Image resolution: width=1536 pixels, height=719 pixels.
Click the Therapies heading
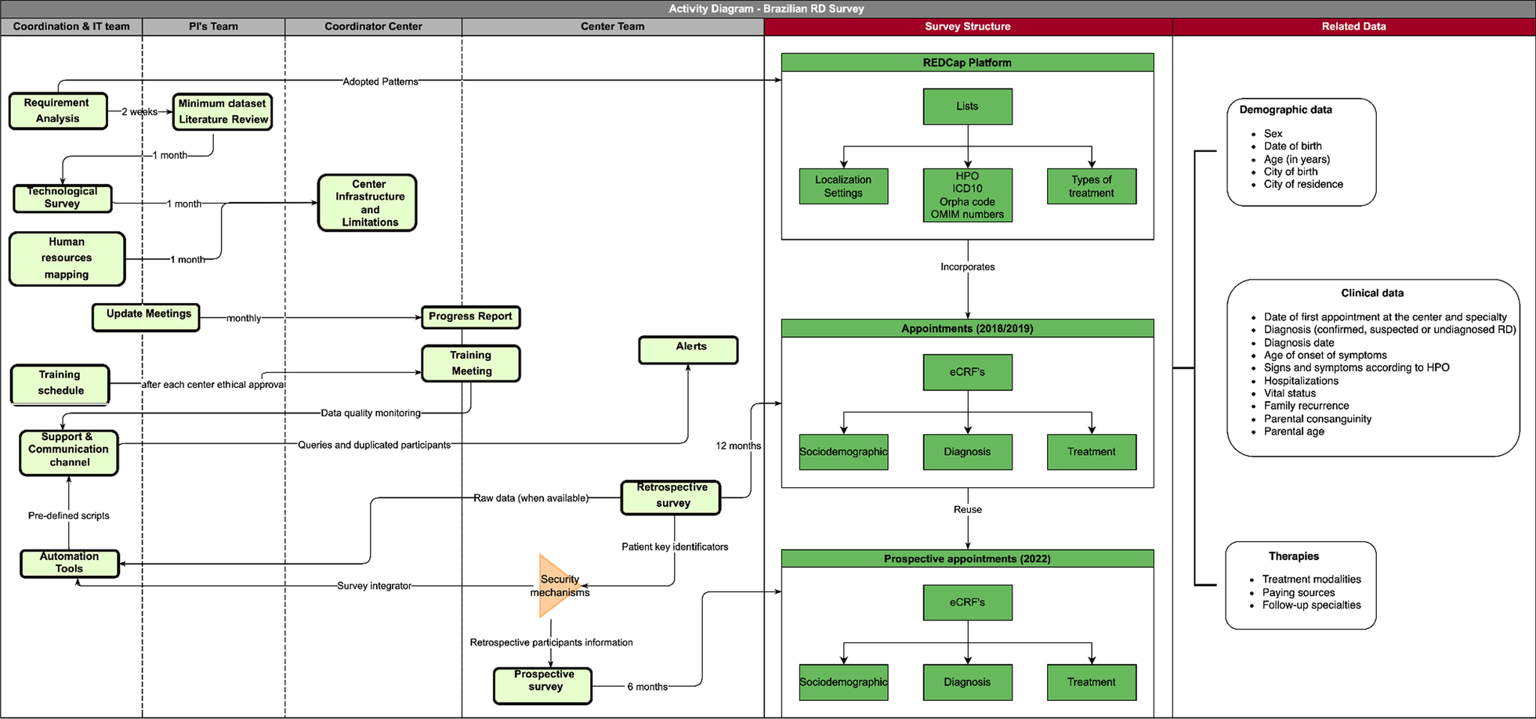(x=1294, y=556)
